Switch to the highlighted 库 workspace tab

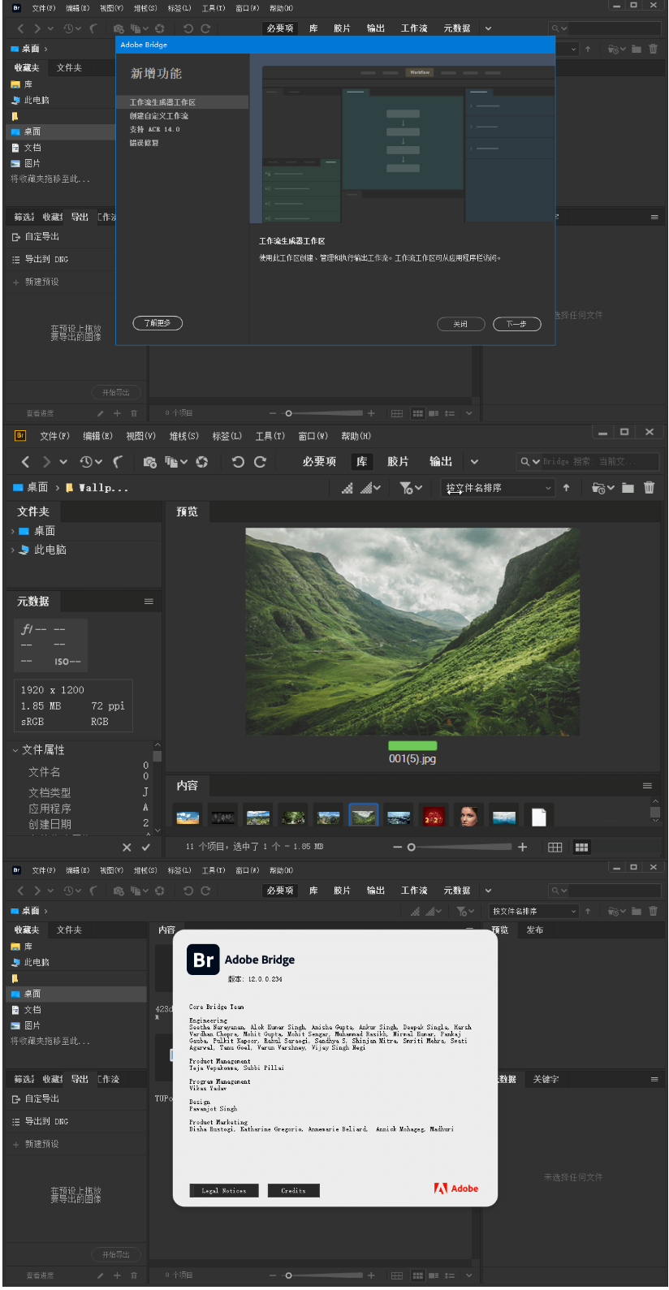coord(361,462)
